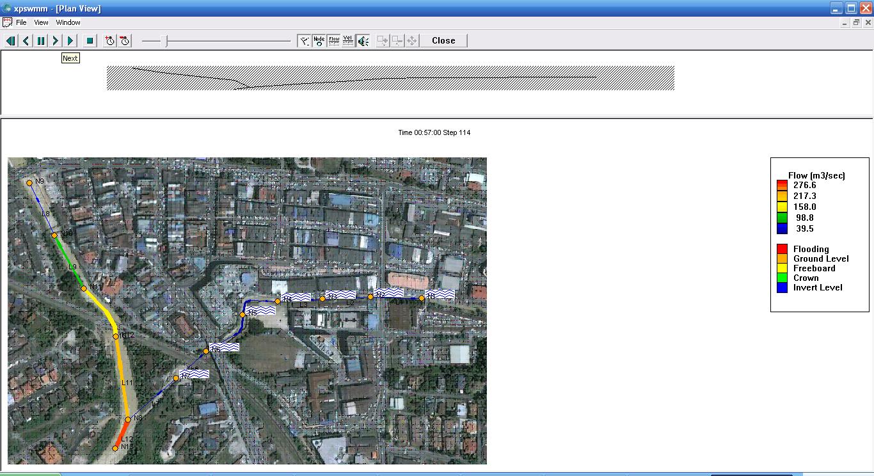Click the stopwatch icon with plus sign
The width and height of the screenshot is (874, 476).
tap(110, 41)
